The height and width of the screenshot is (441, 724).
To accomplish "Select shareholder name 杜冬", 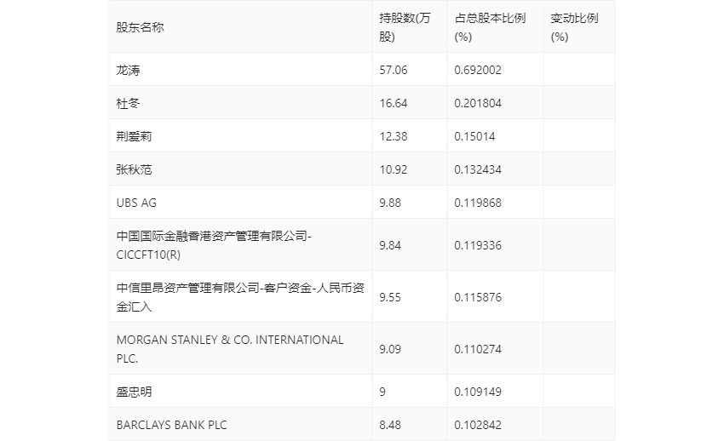I will [128, 103].
